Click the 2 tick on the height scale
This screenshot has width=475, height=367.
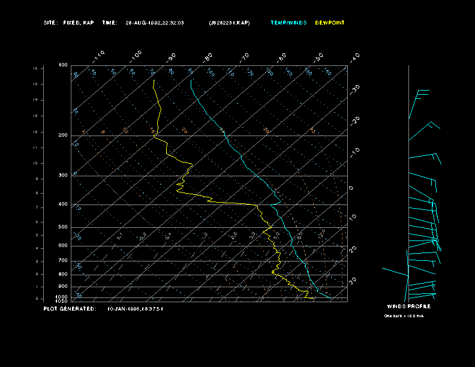click(x=37, y=274)
